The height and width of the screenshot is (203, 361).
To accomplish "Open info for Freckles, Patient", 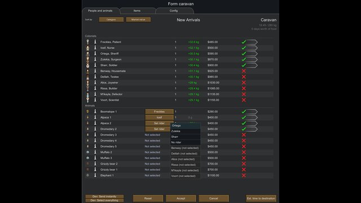I will click(95, 42).
